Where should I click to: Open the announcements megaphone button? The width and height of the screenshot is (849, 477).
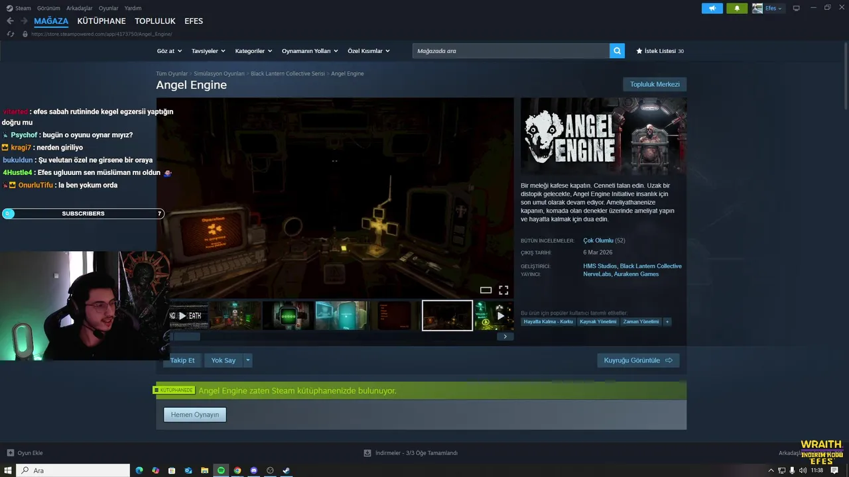[x=712, y=8]
